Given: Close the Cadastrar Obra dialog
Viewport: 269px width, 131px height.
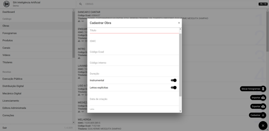Looking at the screenshot, I should tap(179, 23).
